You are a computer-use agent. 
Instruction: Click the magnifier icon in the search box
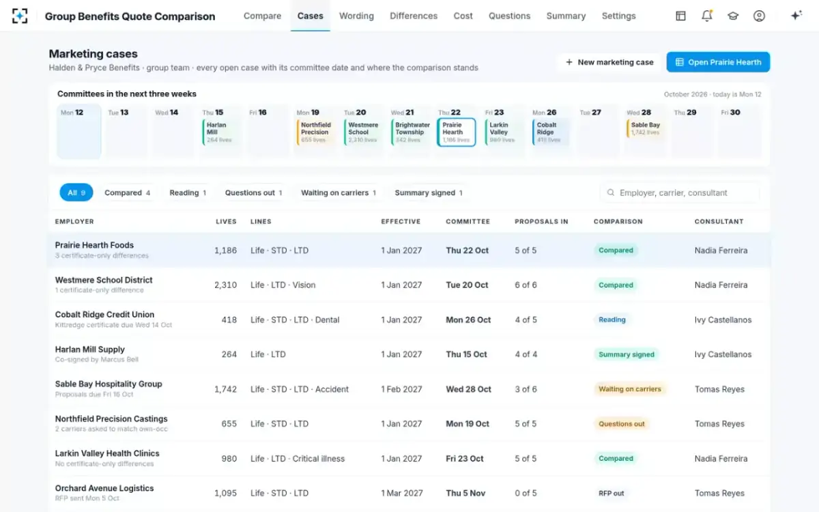point(611,193)
